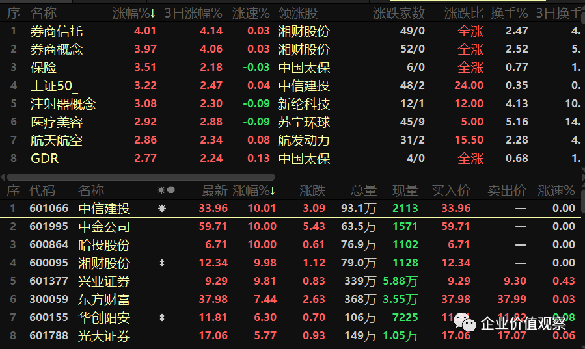Image resolution: width=585 pixels, height=349 pixels.
Task: Click stock code 601995
Action: [x=49, y=226]
